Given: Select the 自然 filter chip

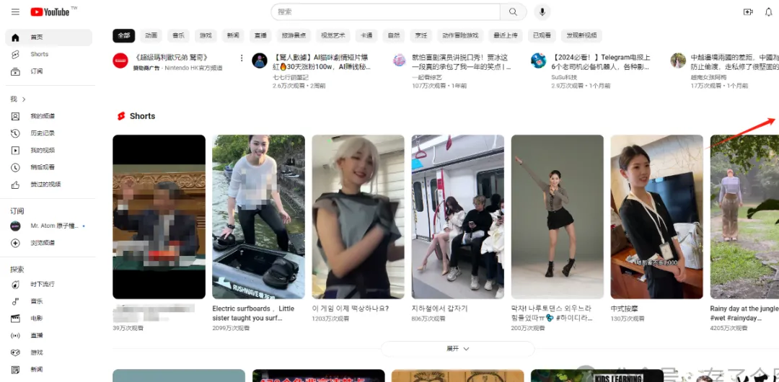Looking at the screenshot, I should click(394, 36).
